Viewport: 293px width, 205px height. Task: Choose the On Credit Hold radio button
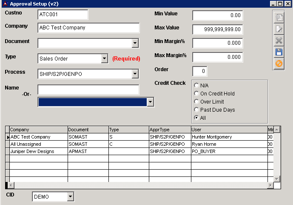196,93
